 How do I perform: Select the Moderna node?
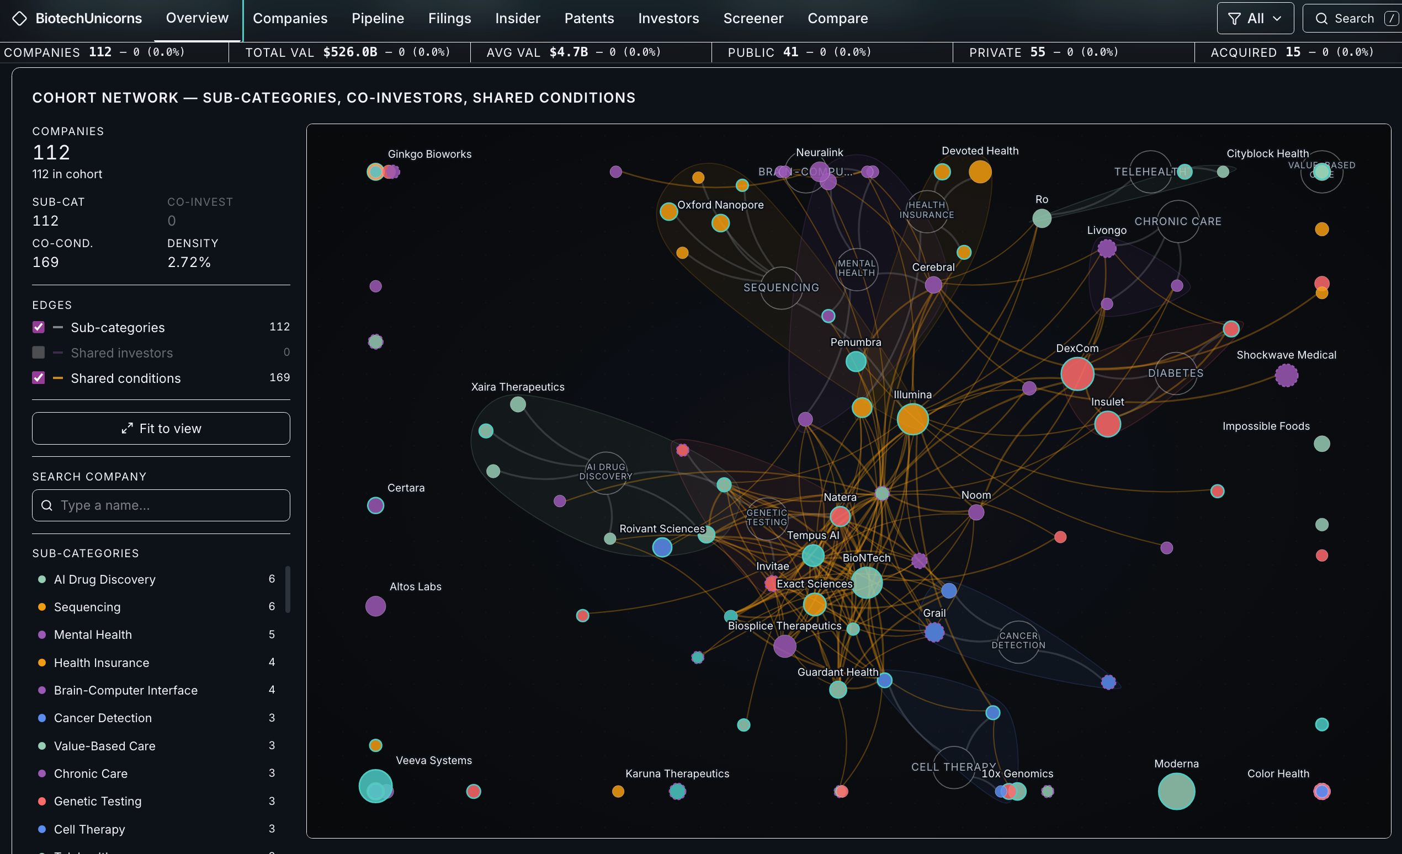[1176, 791]
